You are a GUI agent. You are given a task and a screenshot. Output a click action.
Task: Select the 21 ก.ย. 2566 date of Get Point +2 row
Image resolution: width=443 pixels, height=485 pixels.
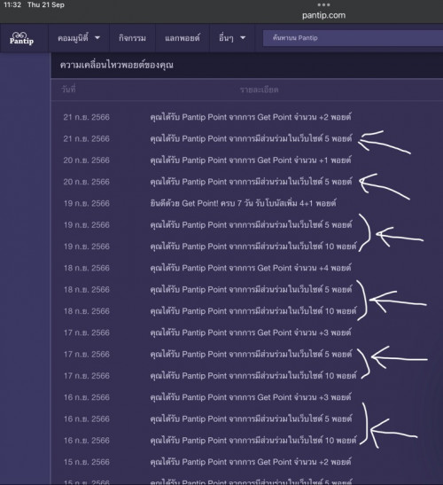point(87,117)
